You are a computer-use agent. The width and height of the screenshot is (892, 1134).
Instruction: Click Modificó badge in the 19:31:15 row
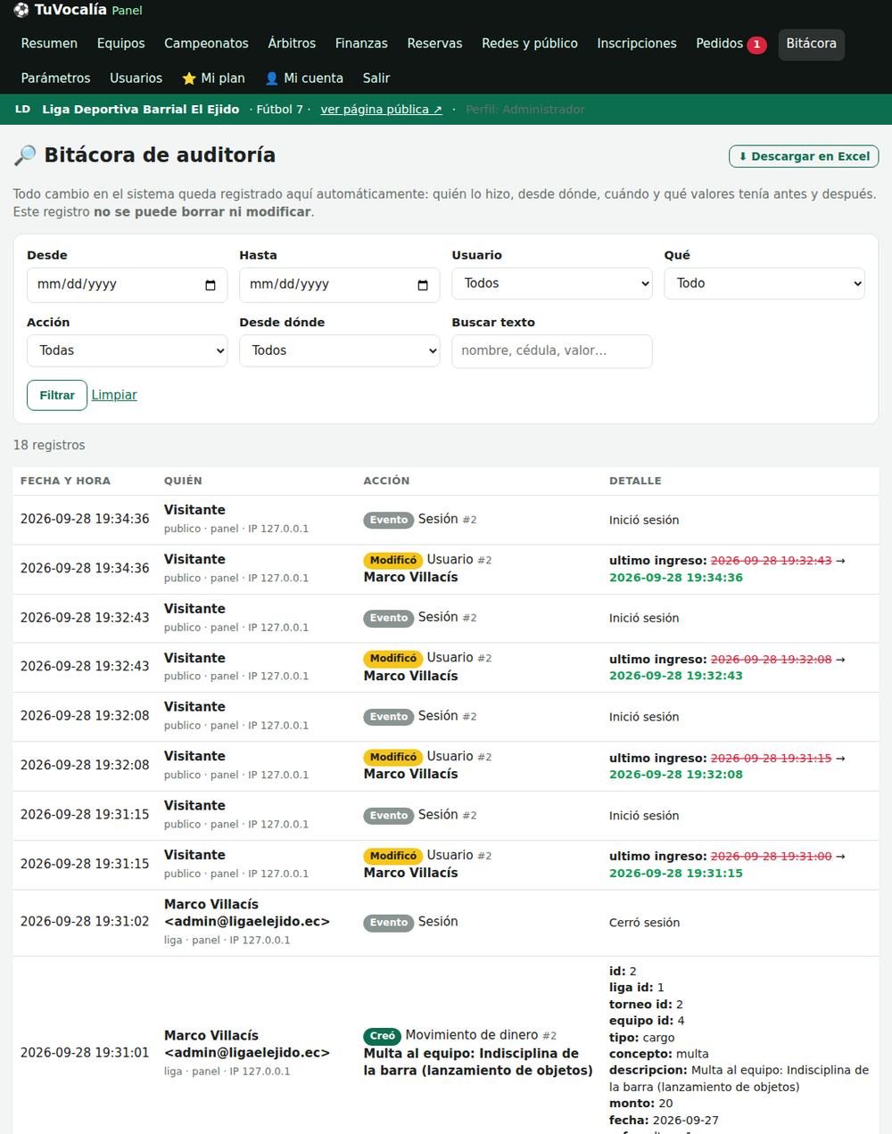[393, 856]
